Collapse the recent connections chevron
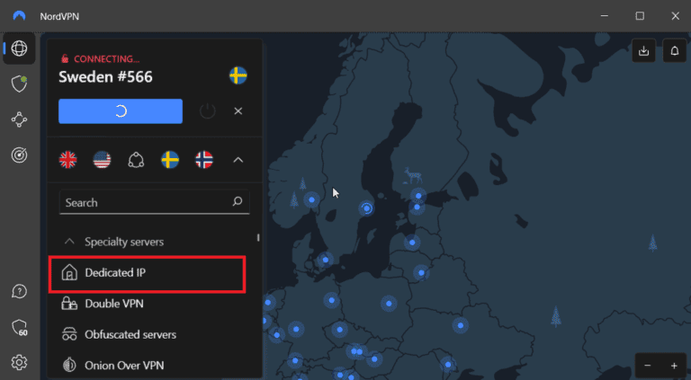This screenshot has width=691, height=380. click(238, 160)
